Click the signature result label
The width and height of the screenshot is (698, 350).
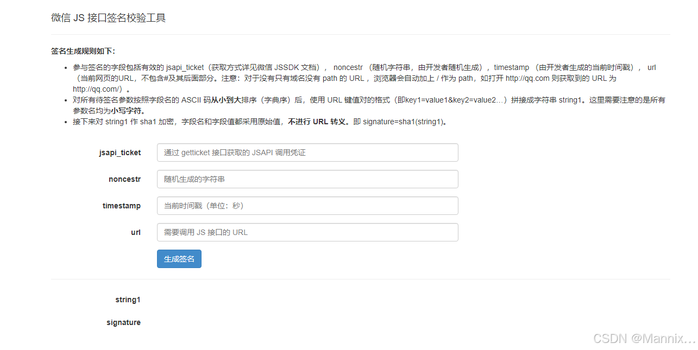pyautogui.click(x=123, y=322)
